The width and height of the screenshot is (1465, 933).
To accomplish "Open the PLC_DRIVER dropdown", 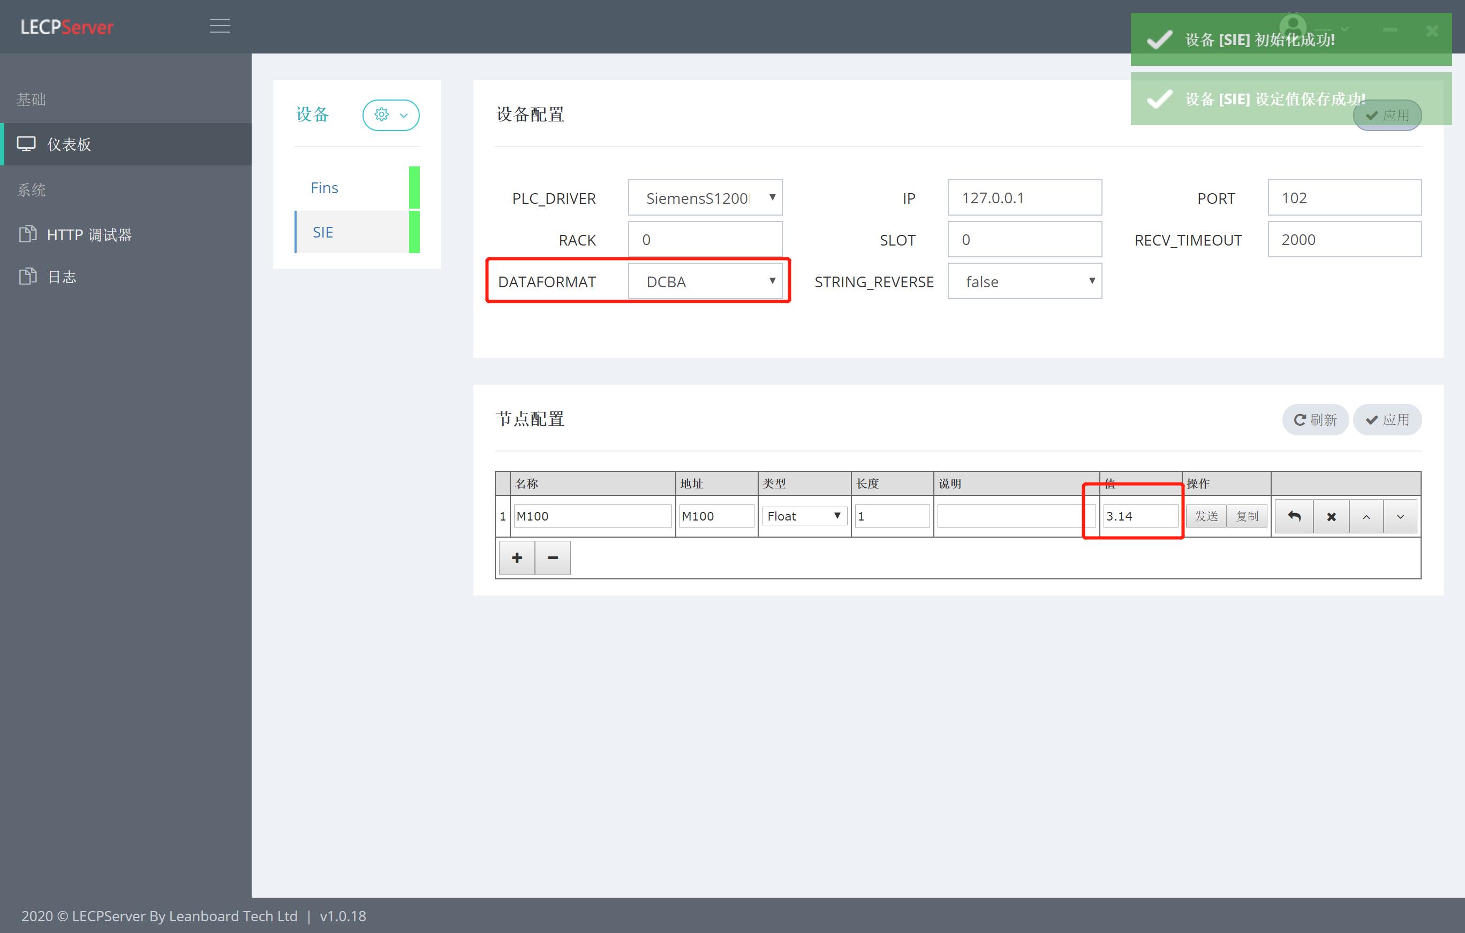I will point(705,197).
